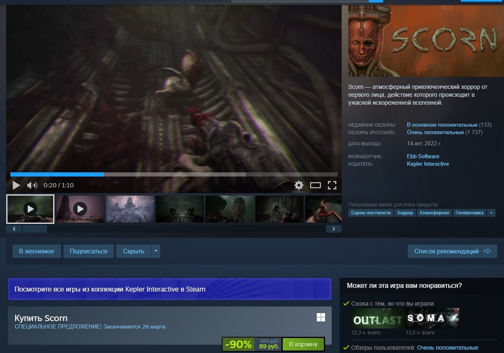Click the 0:20 / 1:10 time display
This screenshot has width=504, height=353.
coord(58,185)
